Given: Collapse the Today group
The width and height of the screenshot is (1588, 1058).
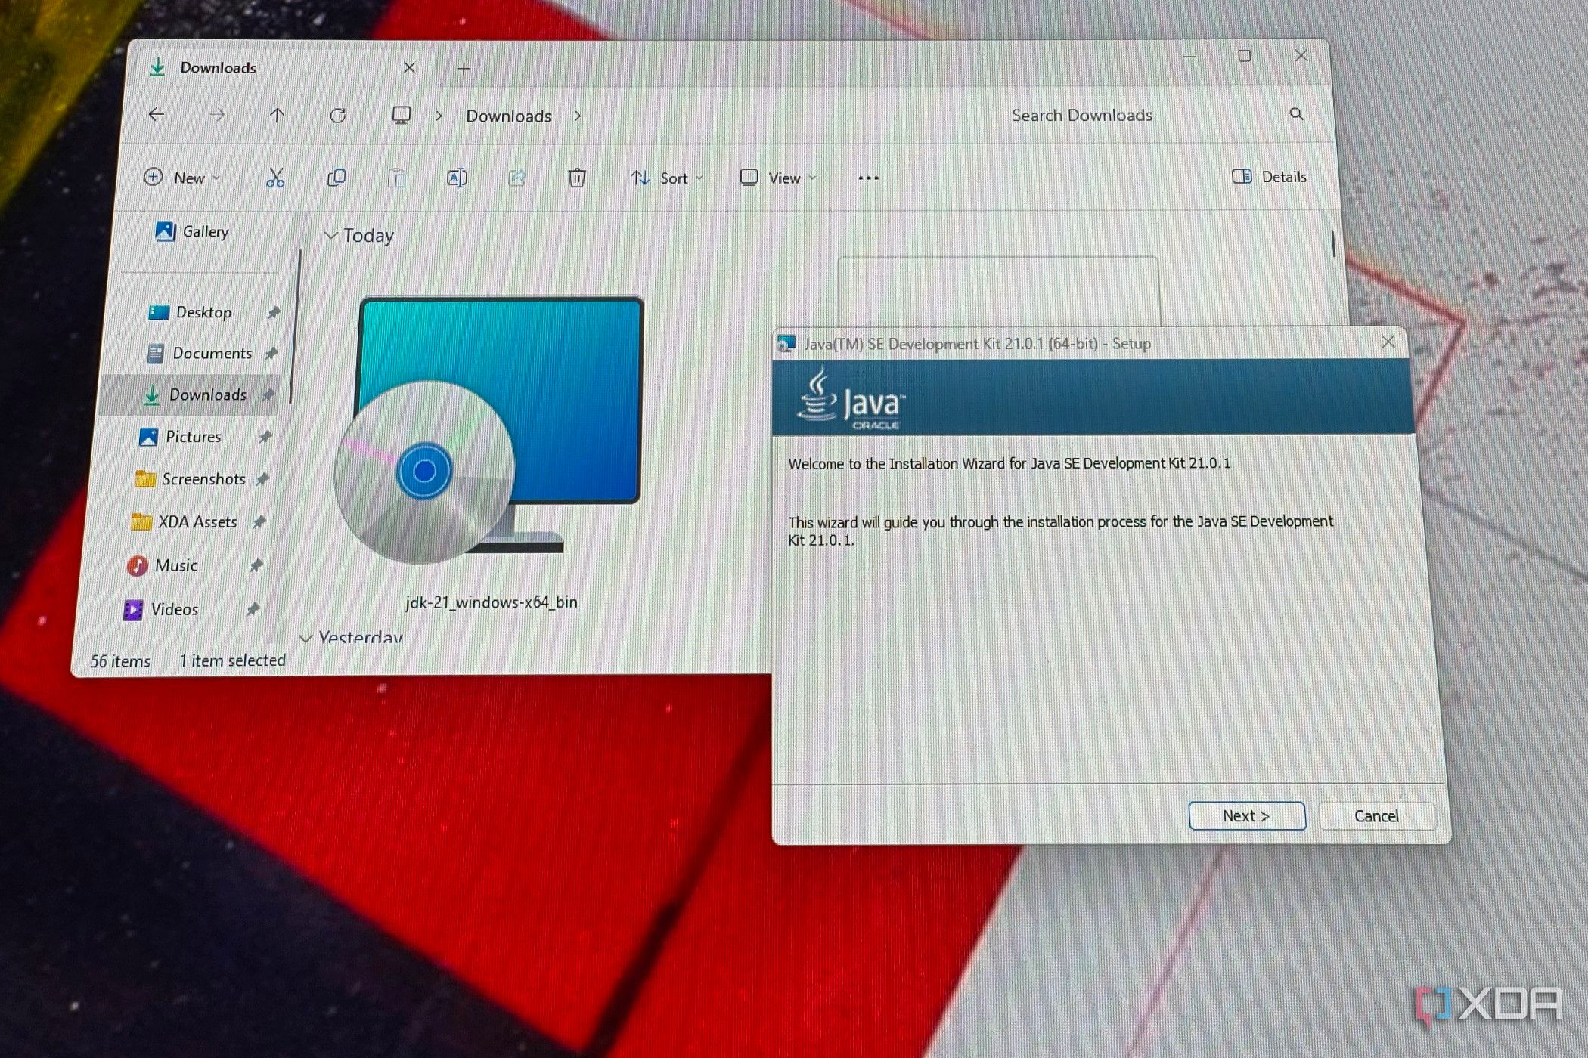Looking at the screenshot, I should [x=330, y=236].
